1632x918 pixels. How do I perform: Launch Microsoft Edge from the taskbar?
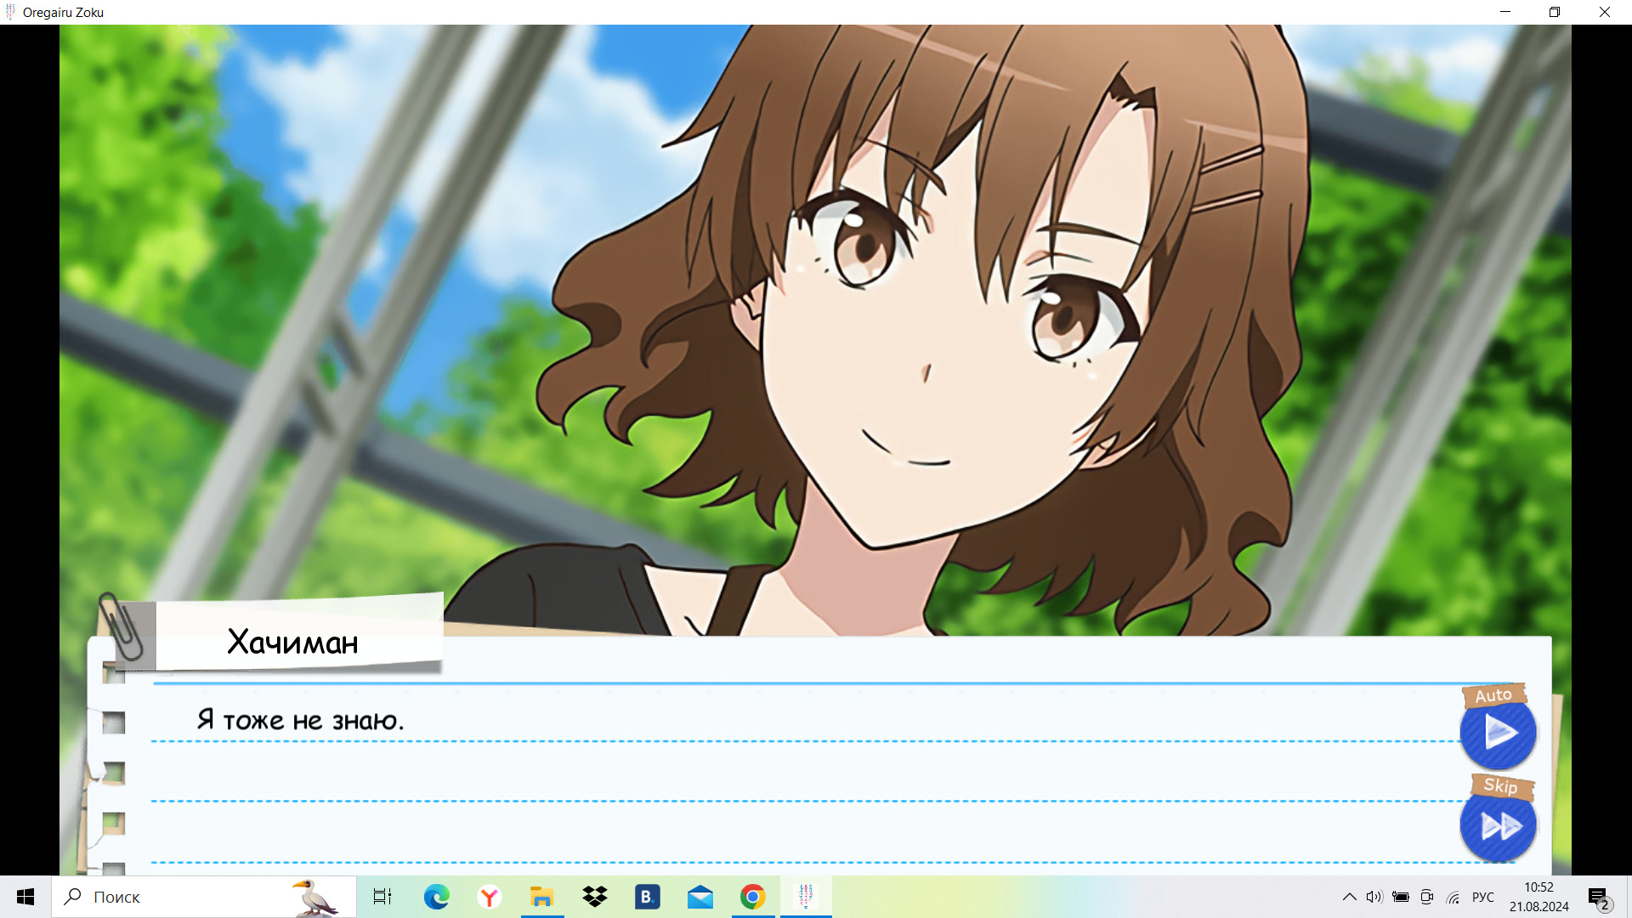(x=436, y=897)
